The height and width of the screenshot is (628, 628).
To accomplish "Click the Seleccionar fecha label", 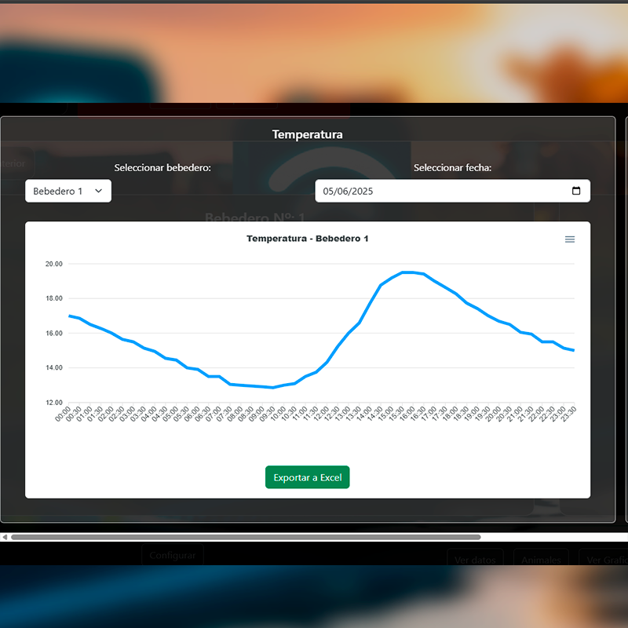I will (x=452, y=168).
